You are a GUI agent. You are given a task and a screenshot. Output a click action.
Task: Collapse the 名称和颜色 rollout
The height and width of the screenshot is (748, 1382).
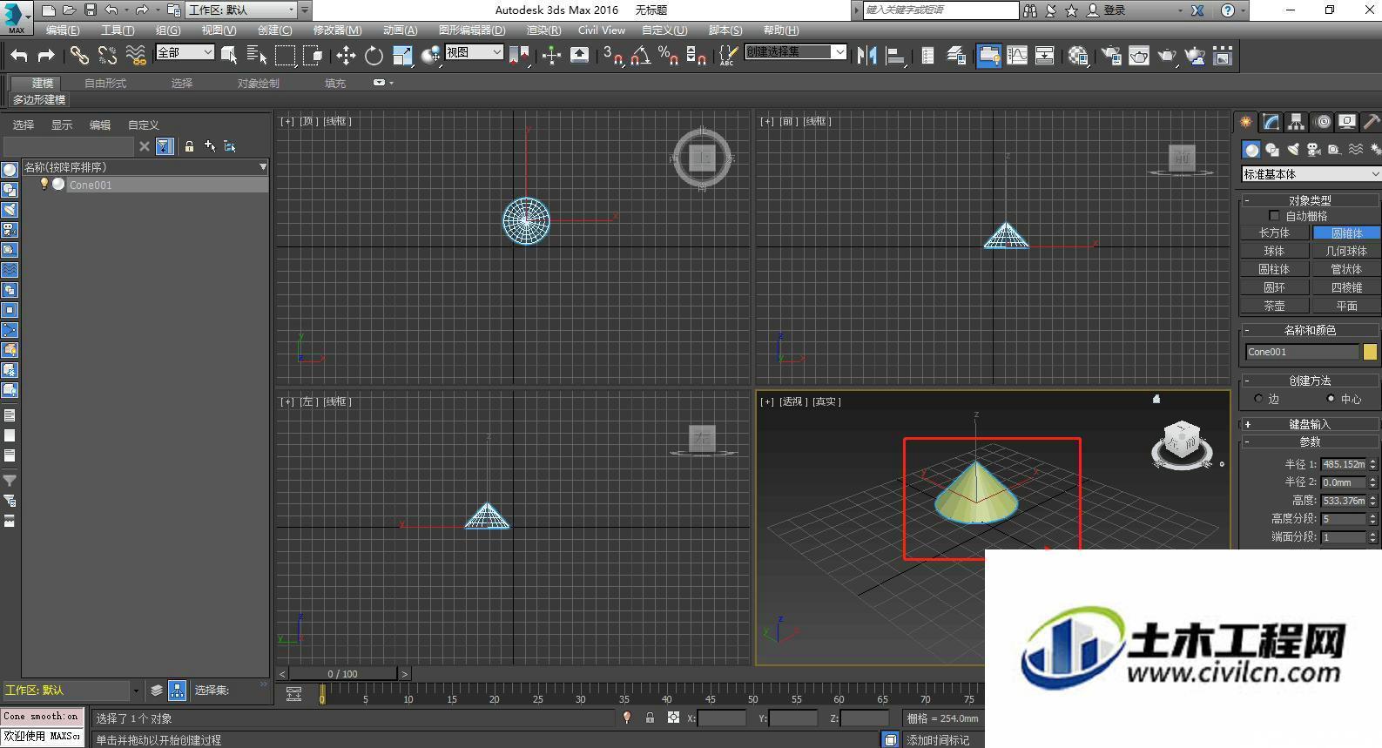[1311, 330]
